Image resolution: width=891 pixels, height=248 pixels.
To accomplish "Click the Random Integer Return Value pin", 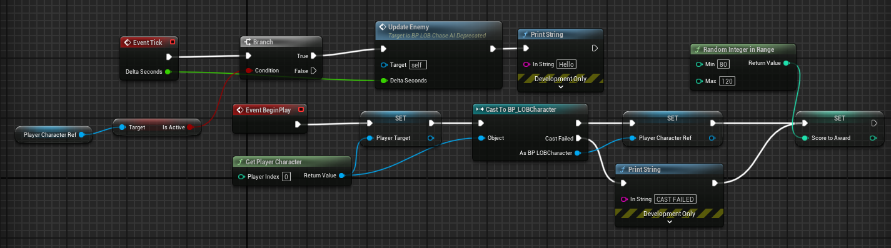I will pyautogui.click(x=787, y=63).
